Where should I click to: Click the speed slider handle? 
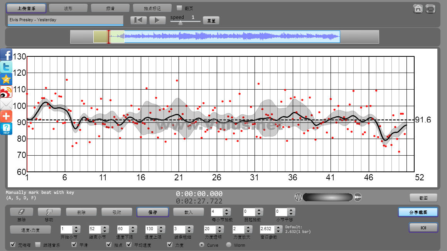tap(180, 22)
